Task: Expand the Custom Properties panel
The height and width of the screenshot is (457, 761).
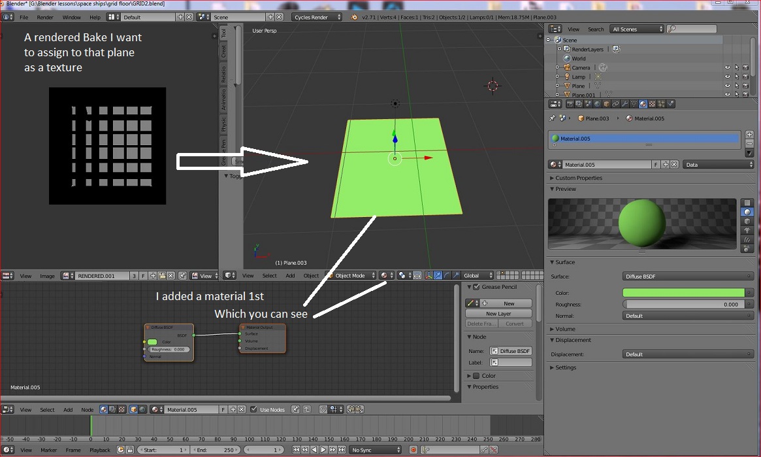Action: 579,178
